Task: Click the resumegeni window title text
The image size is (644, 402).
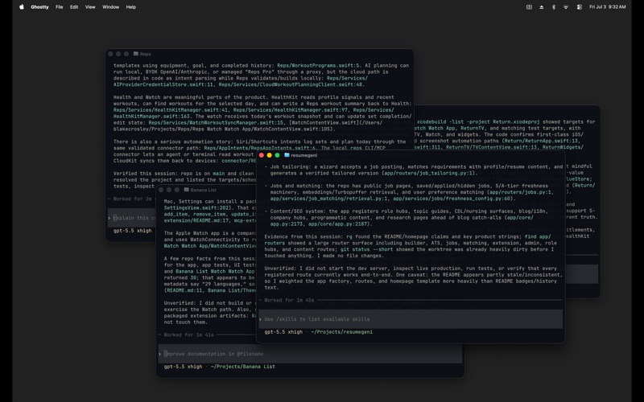Action: pos(304,155)
